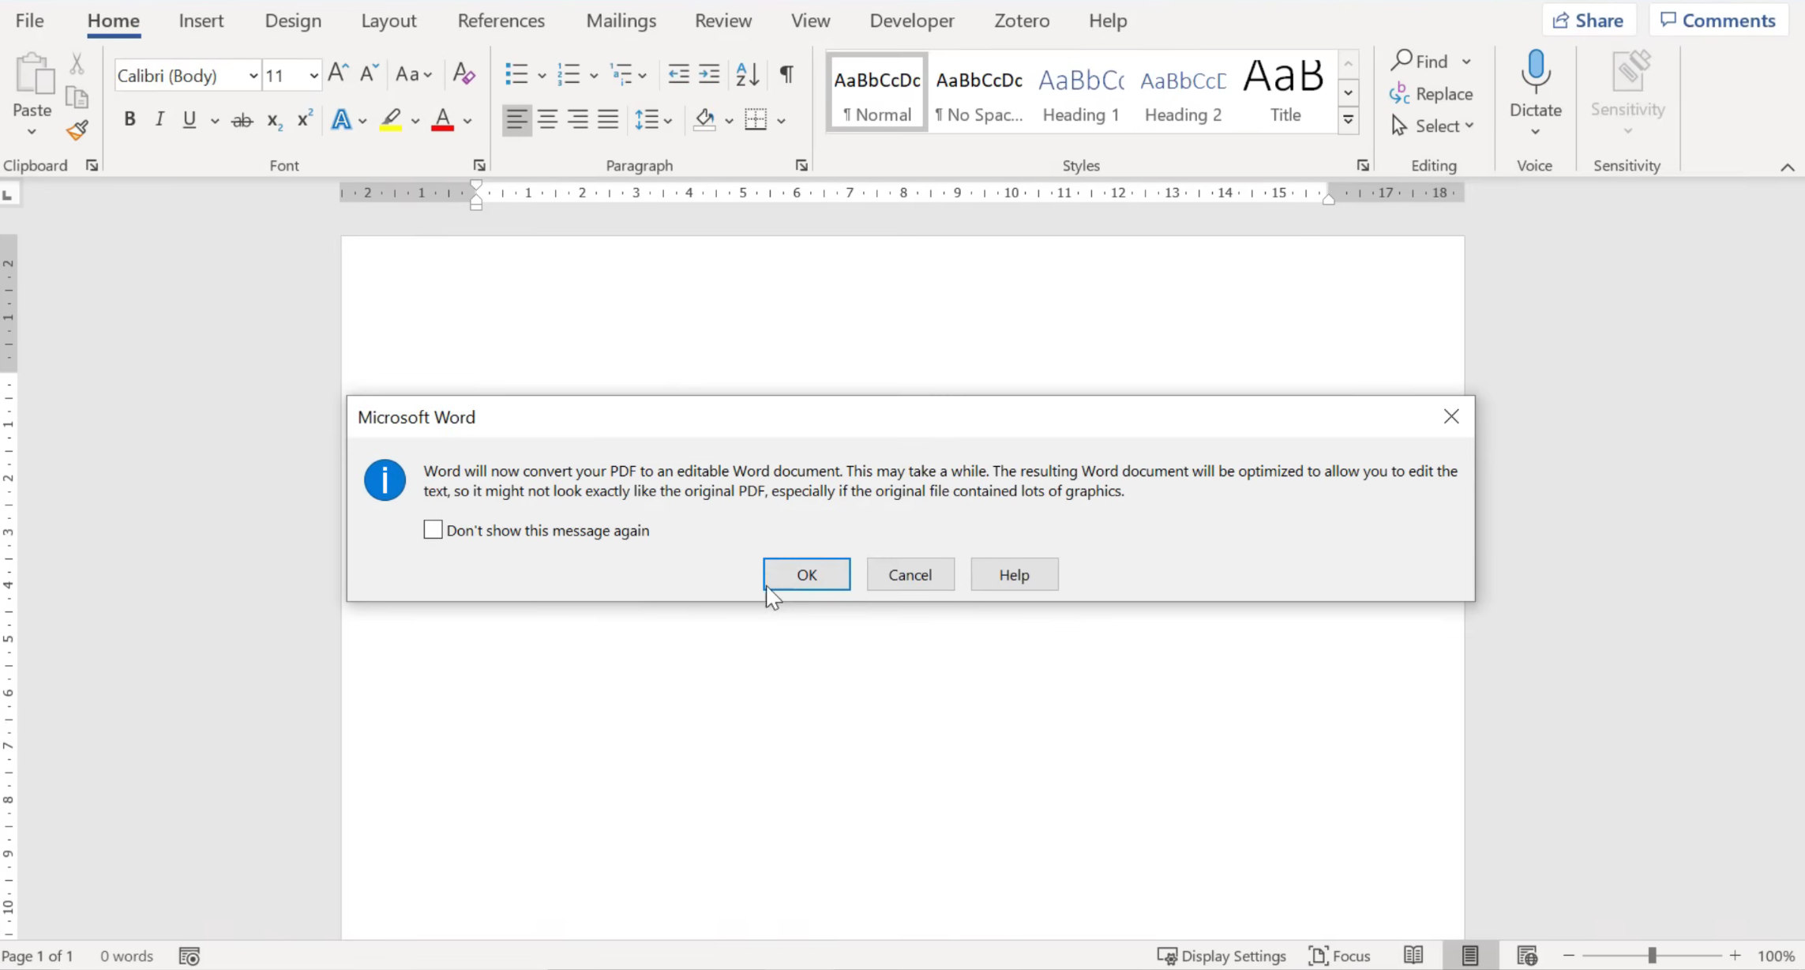Collapse the ribbon with chevron

click(x=1788, y=167)
